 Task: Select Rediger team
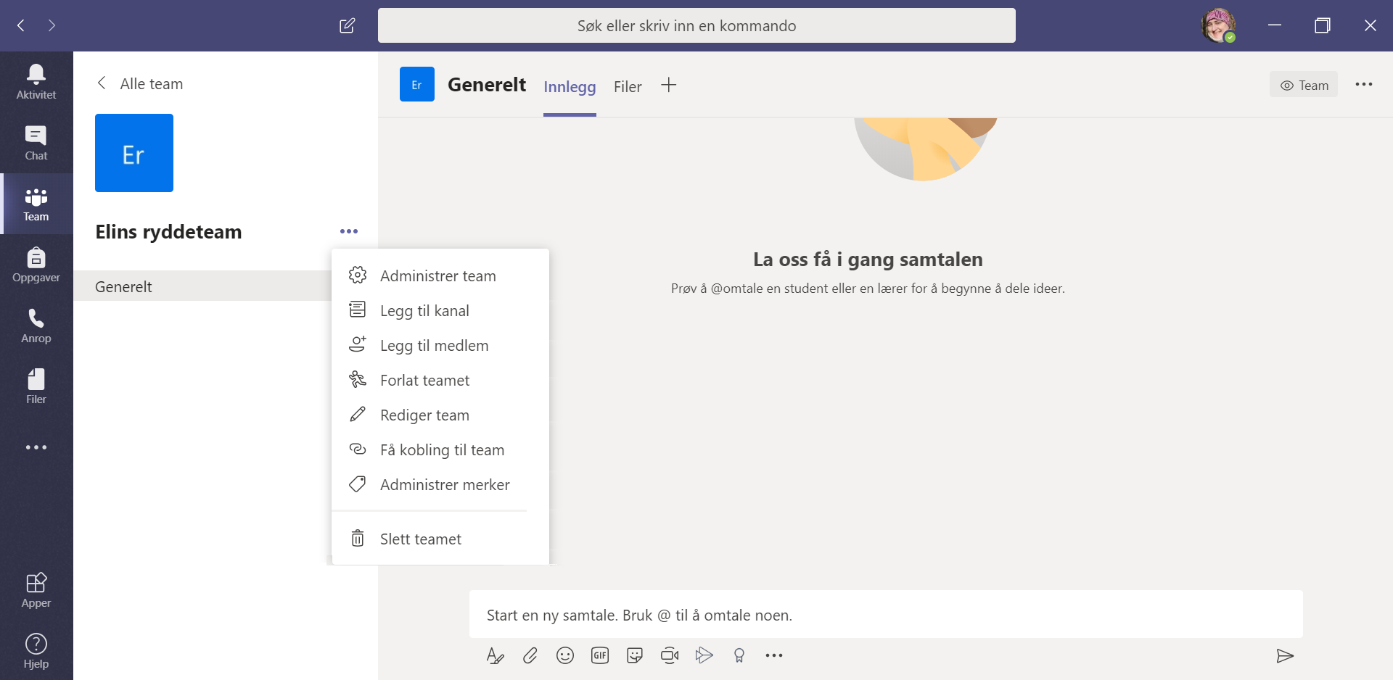440,415
